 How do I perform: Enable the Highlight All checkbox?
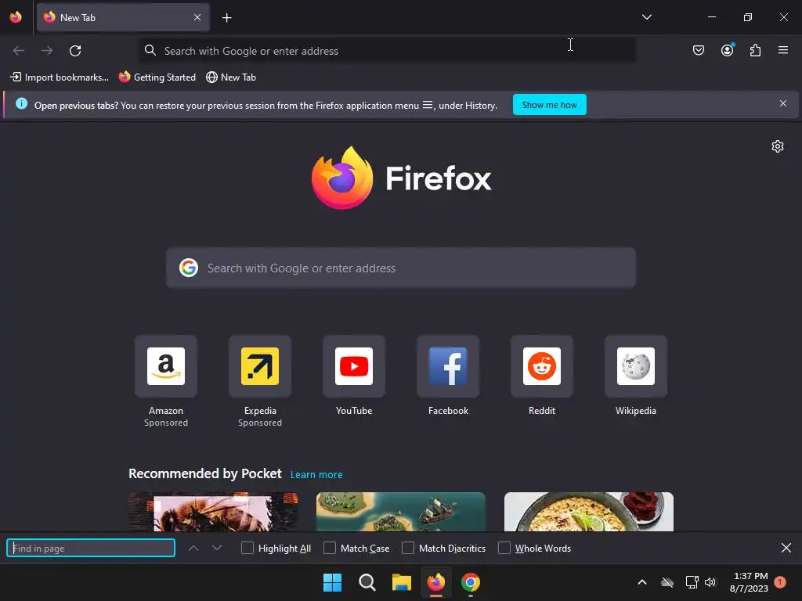(247, 549)
